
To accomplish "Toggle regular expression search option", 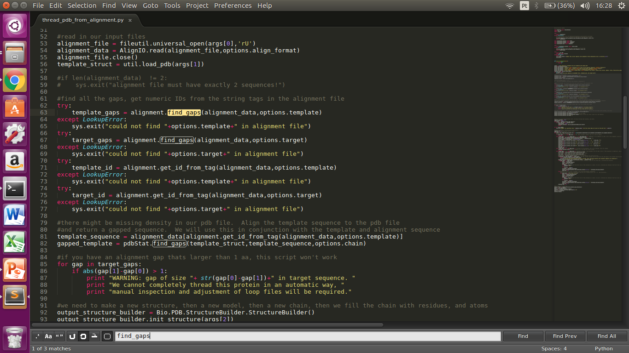I will click(37, 336).
